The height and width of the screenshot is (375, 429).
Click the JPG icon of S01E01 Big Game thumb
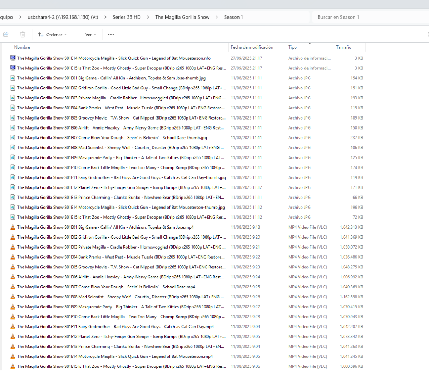tap(13, 78)
